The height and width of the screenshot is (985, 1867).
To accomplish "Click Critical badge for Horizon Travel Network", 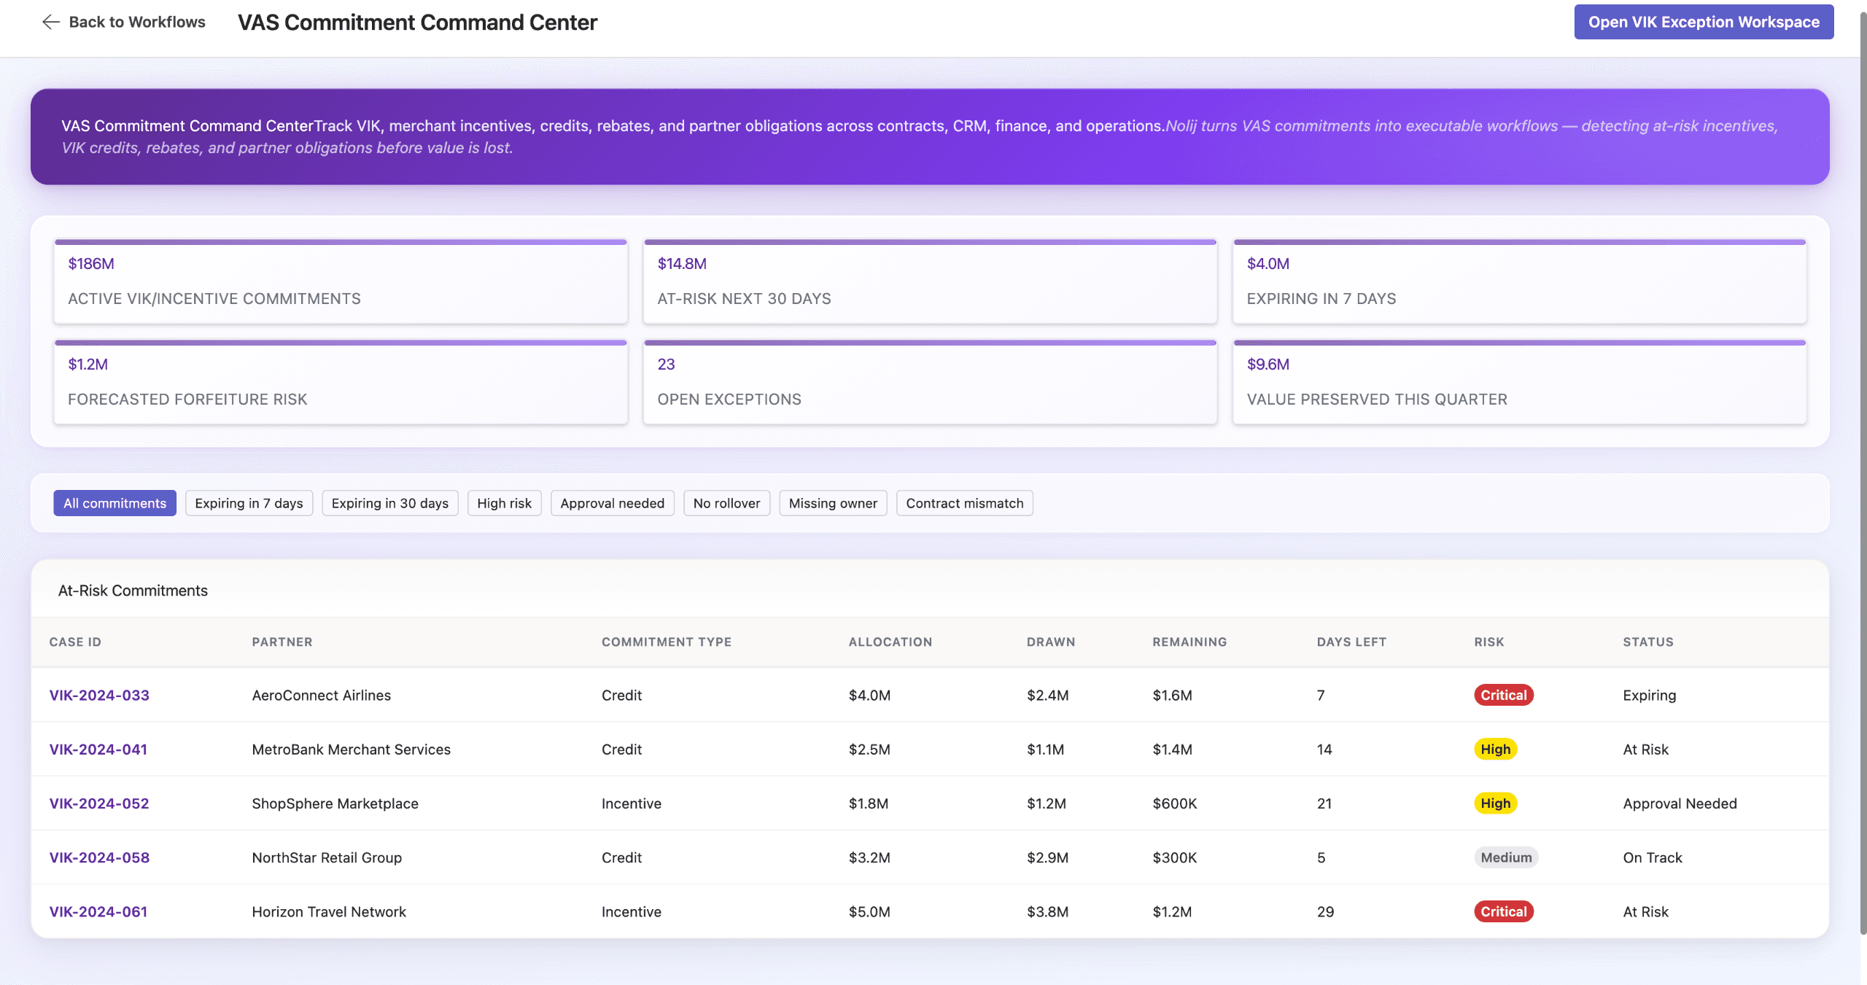I will 1504,911.
